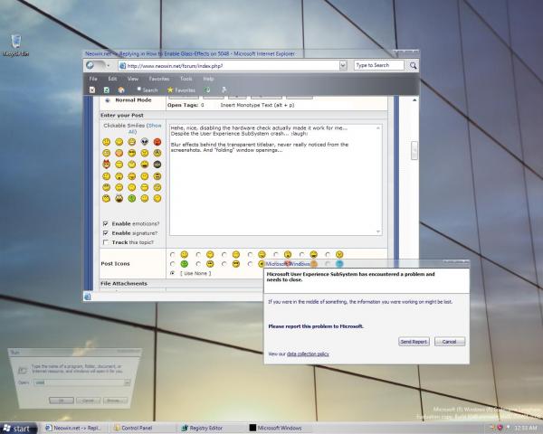Click the Stop page icon
The image size is (543, 434).
click(92, 90)
